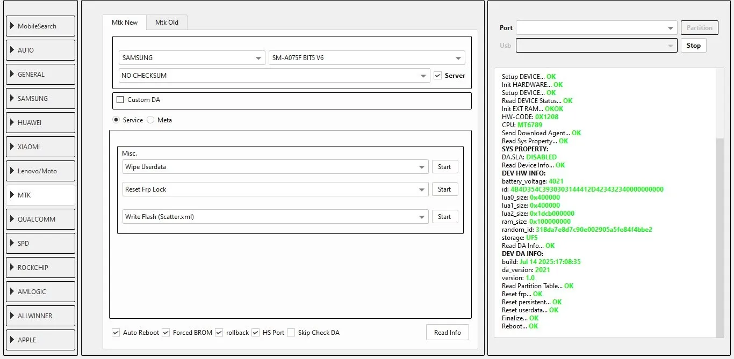Screen dimensions: 734x359
Task: Click the Reset userdata... OK log line
Action: pyautogui.click(x=530, y=310)
